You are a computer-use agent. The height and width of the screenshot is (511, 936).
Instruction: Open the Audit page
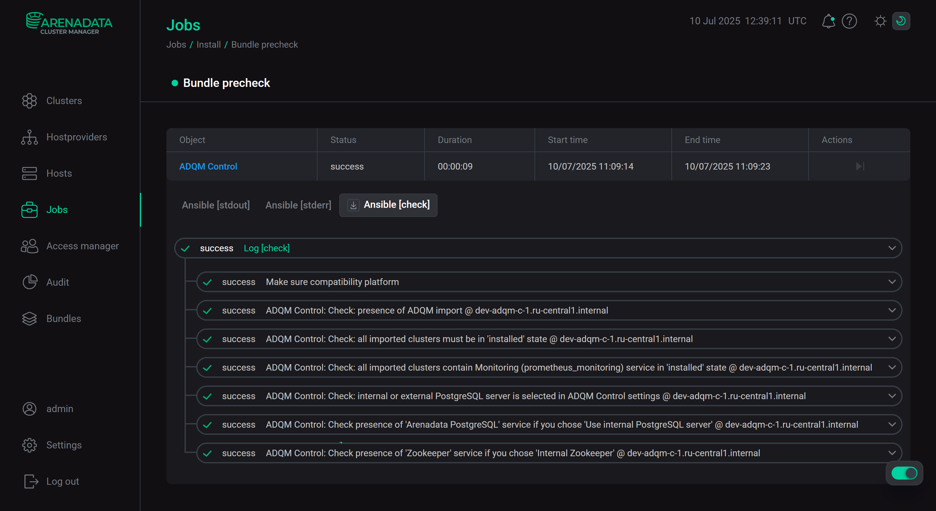click(x=57, y=282)
